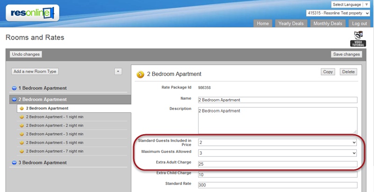
Task: Open Maximum Guests Allowed dropdown
Action: tap(277, 153)
